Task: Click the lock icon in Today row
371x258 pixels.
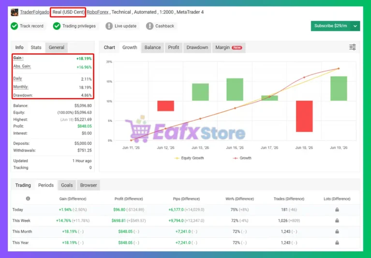Action: 337,210
